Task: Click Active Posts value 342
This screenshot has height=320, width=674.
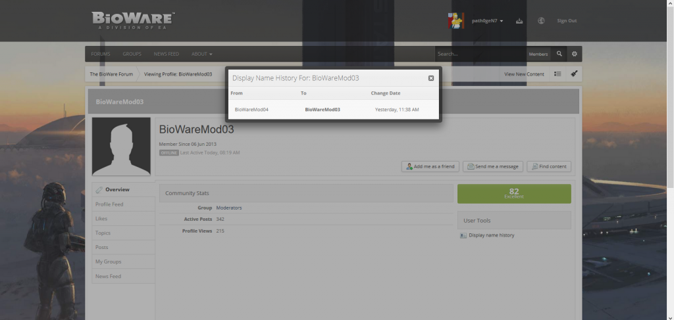Action: [220, 219]
